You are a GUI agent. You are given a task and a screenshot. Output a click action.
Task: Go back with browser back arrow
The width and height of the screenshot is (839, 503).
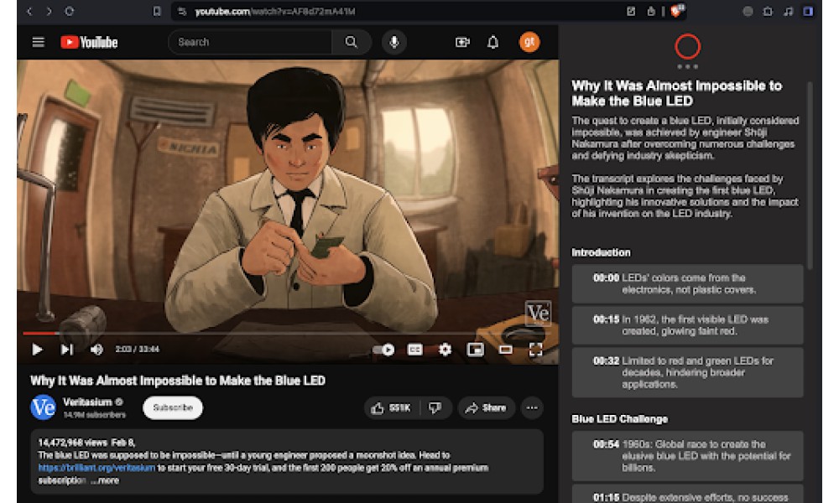pos(29,11)
